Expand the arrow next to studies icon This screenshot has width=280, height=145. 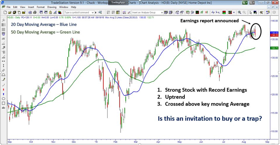point(234,13)
